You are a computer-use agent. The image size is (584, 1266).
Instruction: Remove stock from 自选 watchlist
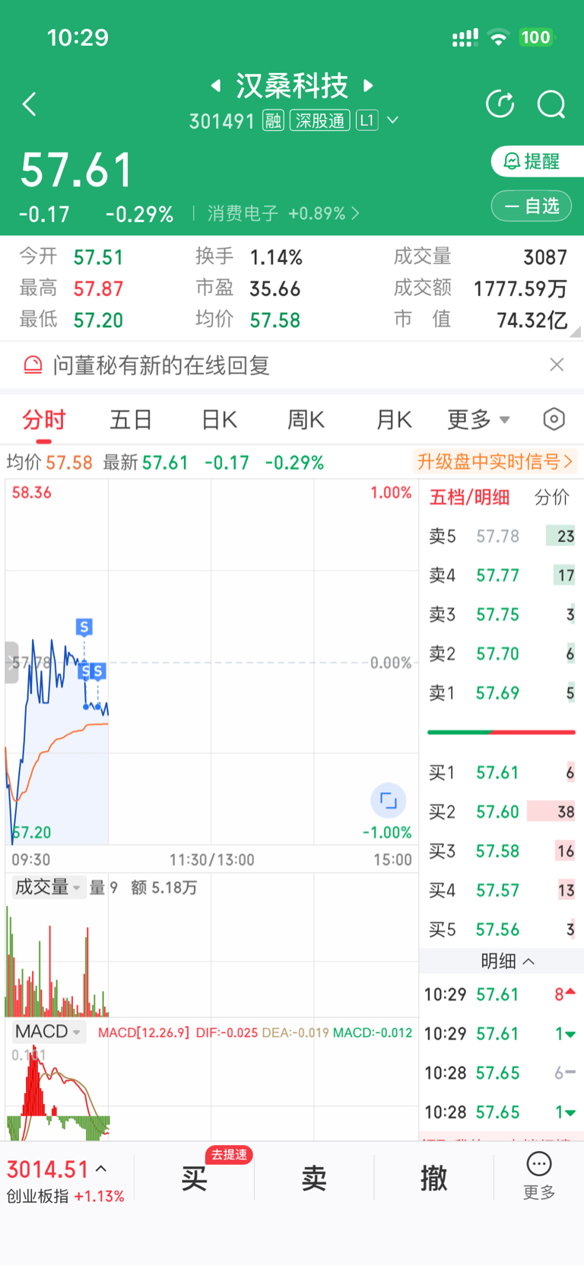pyautogui.click(x=532, y=206)
